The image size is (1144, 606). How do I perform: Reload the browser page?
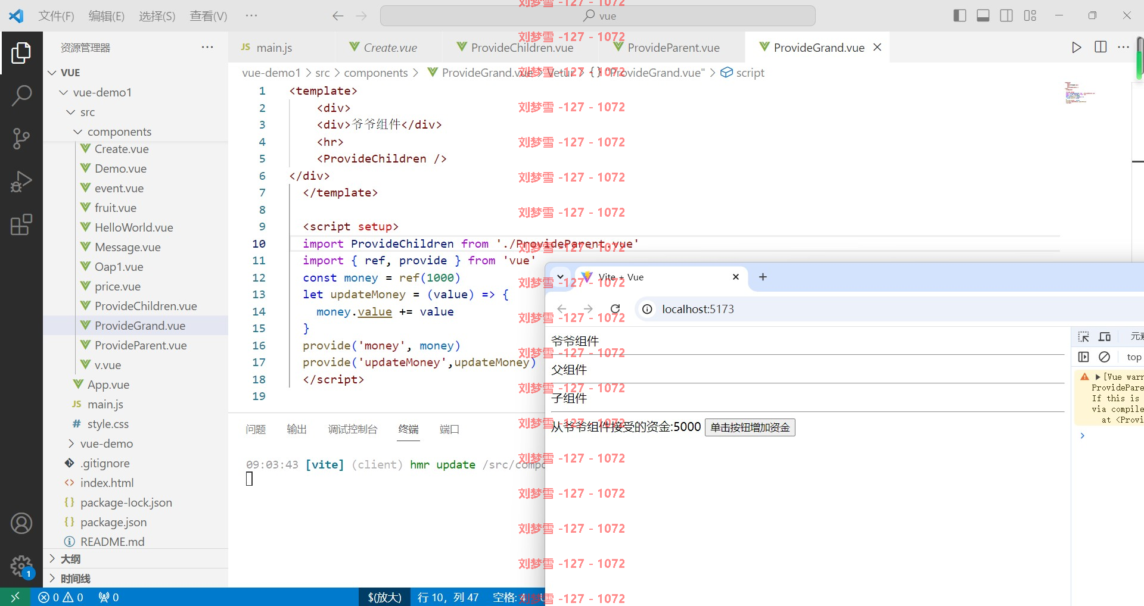615,309
